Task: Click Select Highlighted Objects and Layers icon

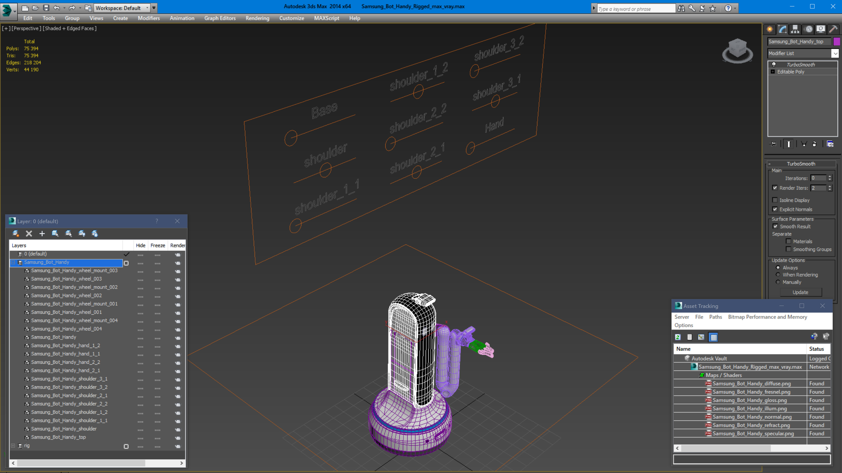Action: pos(55,233)
